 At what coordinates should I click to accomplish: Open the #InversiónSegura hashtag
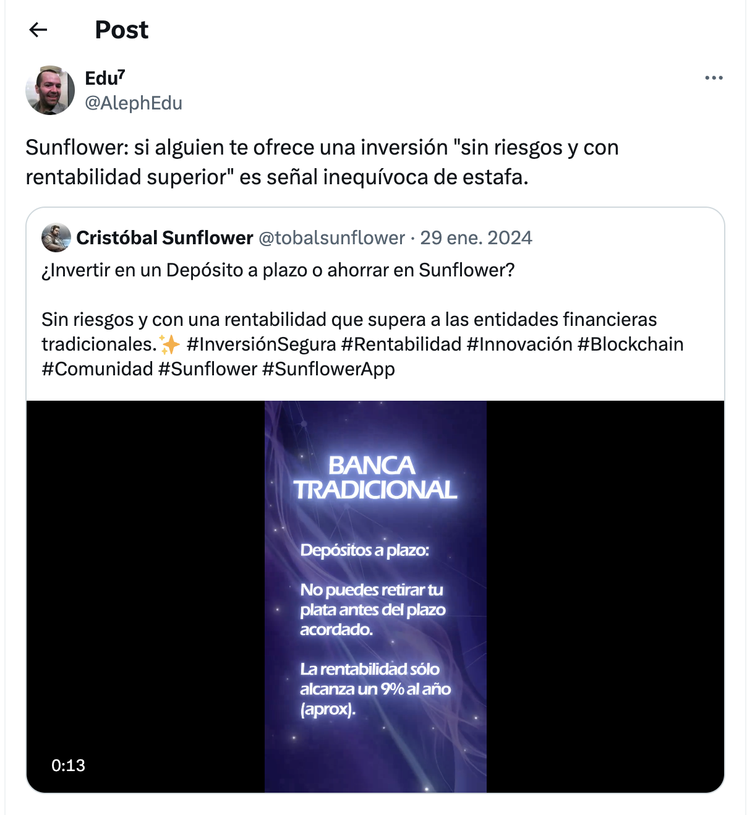click(x=261, y=344)
